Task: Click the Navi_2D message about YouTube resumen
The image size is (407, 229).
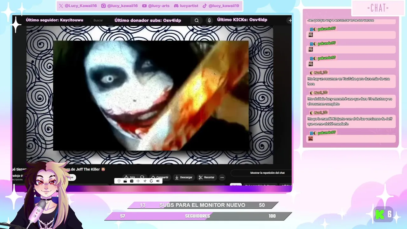Action: pyautogui.click(x=351, y=81)
